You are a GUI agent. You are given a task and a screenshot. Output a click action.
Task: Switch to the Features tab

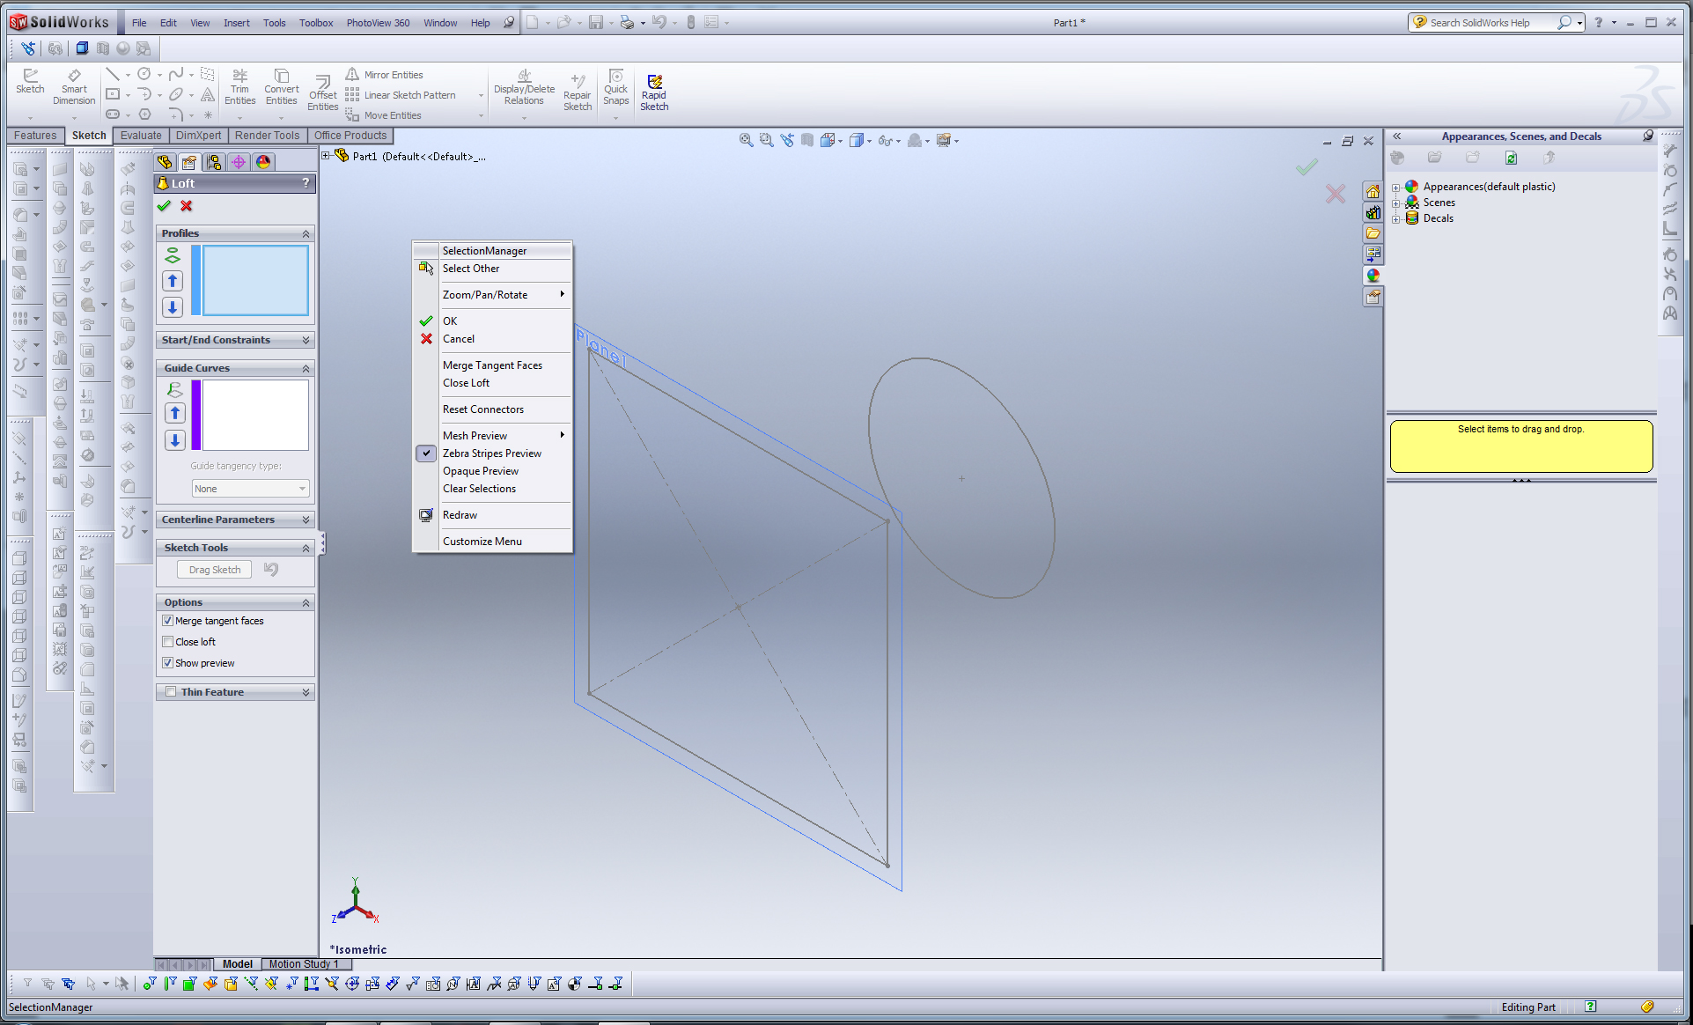[x=35, y=136]
